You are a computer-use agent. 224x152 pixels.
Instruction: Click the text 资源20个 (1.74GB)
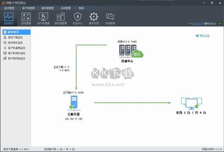tap(127, 42)
